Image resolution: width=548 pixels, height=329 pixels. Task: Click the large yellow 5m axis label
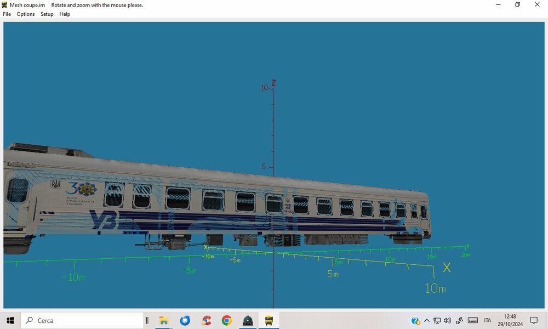coord(333,274)
